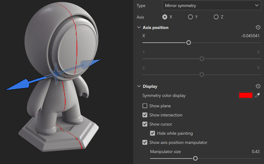Uncheck the Show cursor checkbox

145,124
